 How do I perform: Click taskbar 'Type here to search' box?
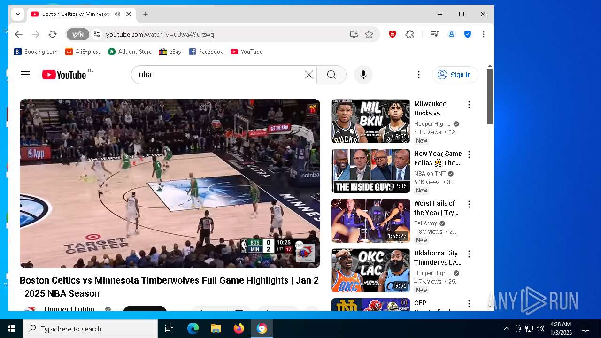[90, 329]
